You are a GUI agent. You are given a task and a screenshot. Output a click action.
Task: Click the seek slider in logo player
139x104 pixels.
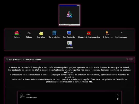[x=65, y=24]
